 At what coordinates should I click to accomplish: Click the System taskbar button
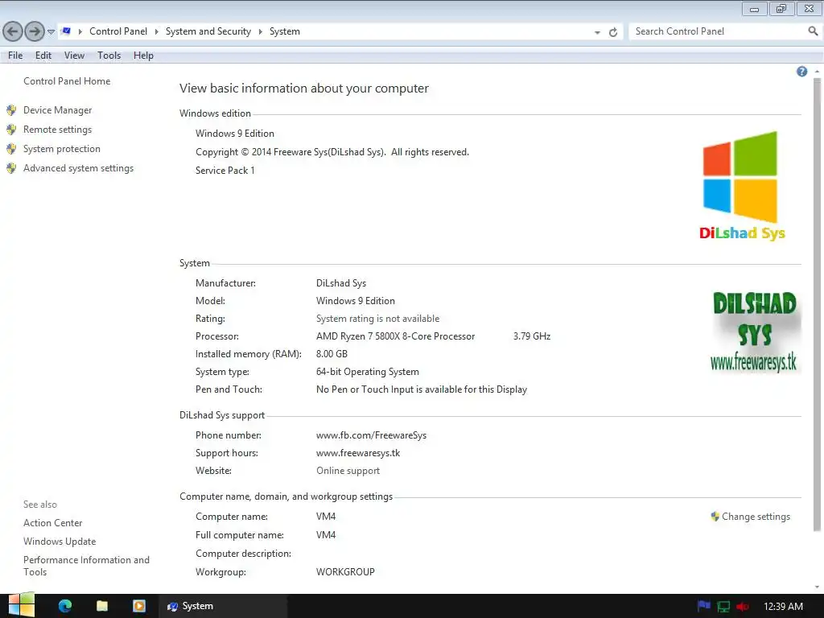(223, 606)
